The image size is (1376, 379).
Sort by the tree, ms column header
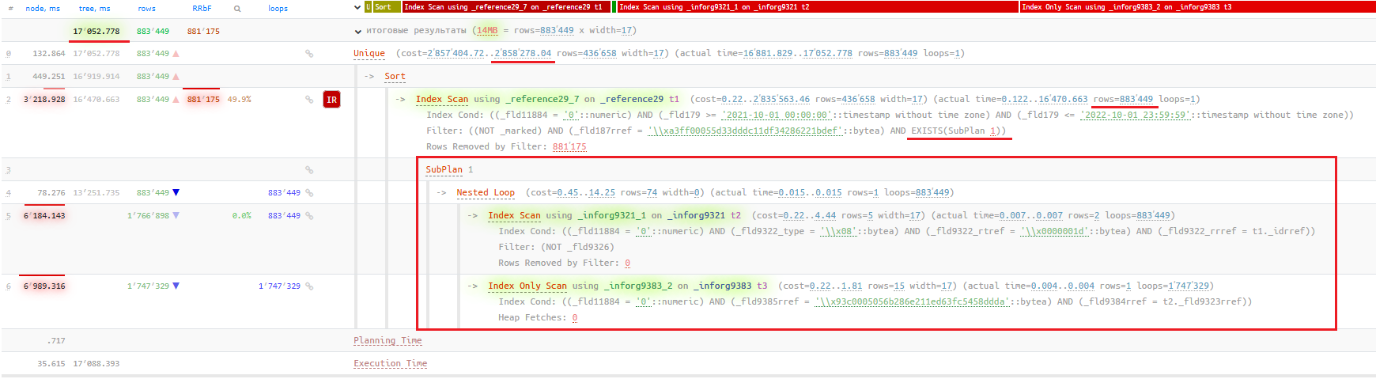[x=95, y=9]
